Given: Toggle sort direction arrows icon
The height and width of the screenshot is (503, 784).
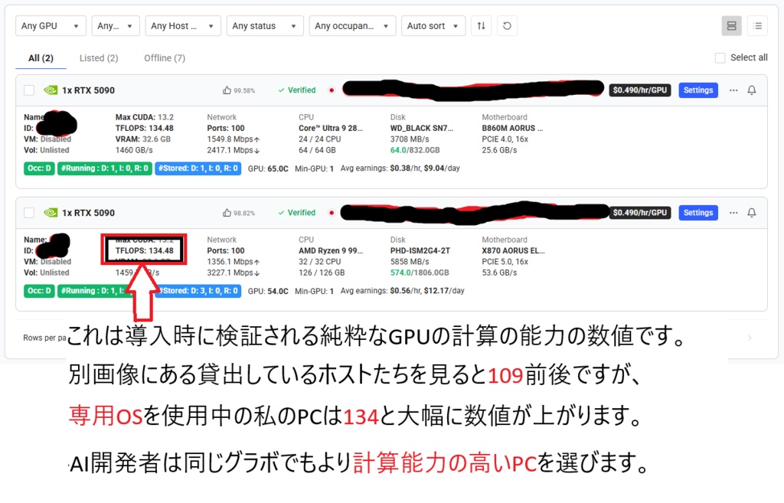Looking at the screenshot, I should [481, 26].
